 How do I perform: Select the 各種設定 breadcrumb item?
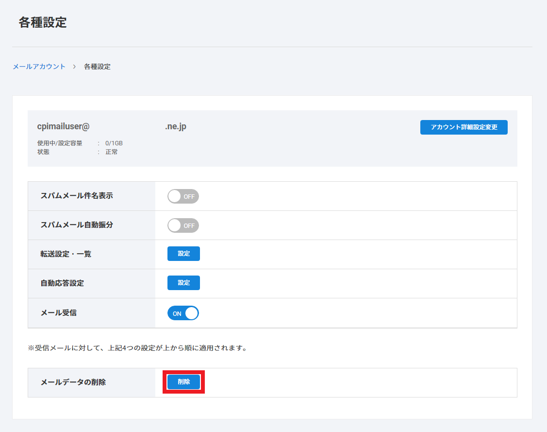tap(97, 67)
